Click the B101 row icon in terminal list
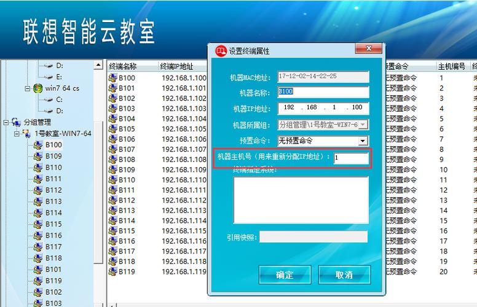477x307 pixels. point(113,88)
